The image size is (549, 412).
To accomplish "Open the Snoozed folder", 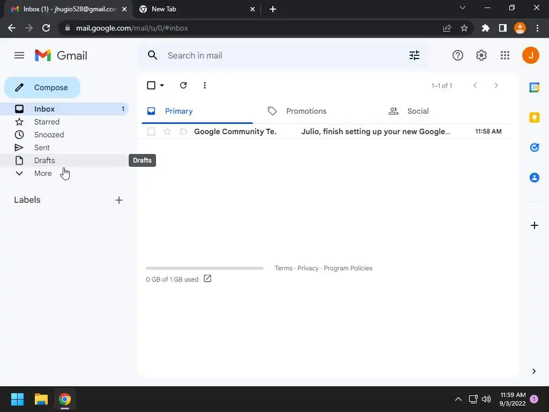I will tap(64, 135).
